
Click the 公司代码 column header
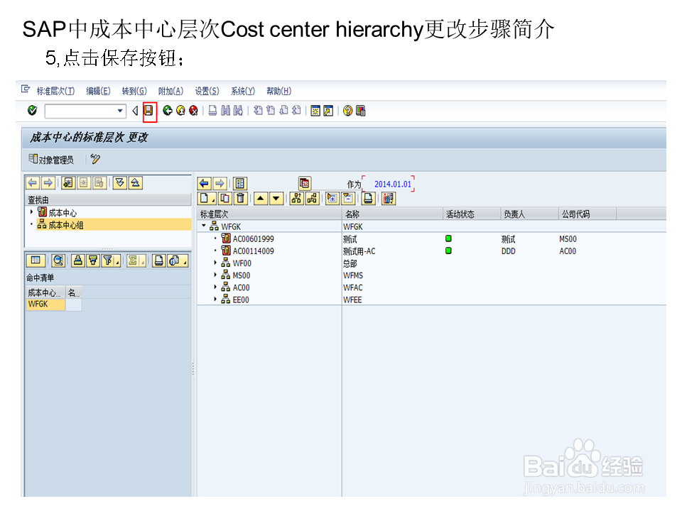588,214
